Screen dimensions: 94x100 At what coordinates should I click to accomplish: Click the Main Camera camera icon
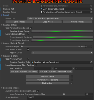(41, 9)
